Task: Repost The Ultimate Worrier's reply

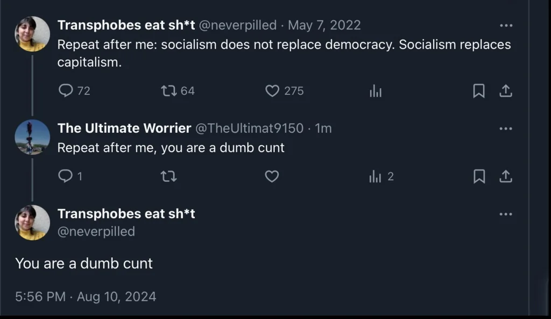Action: (x=168, y=176)
